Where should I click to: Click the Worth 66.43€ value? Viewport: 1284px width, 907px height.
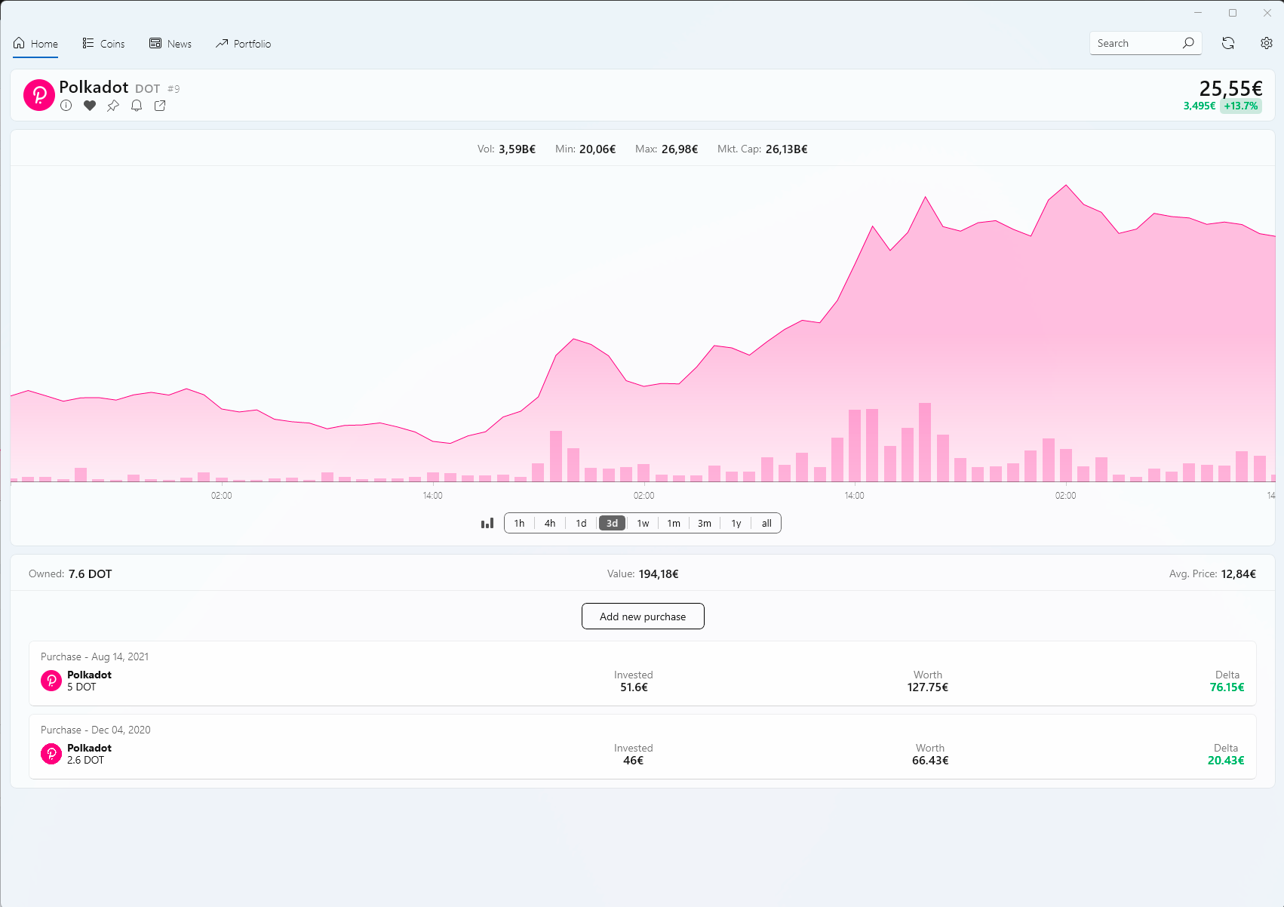[x=930, y=761]
